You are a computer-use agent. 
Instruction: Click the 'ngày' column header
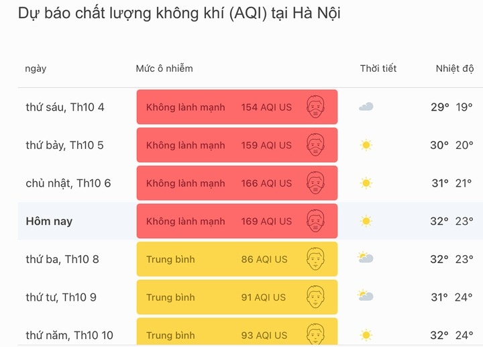coord(36,68)
